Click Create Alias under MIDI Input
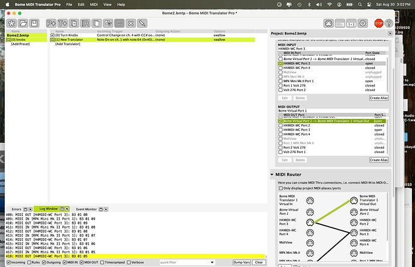Screen dimensions: 415x267 point(379,98)
